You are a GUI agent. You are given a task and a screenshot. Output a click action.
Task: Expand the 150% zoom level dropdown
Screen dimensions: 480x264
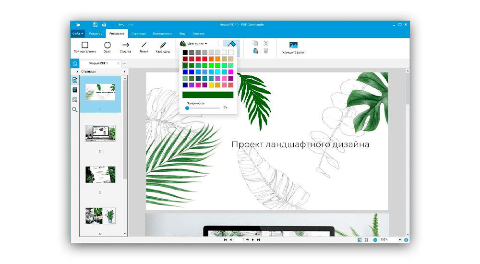pos(398,240)
